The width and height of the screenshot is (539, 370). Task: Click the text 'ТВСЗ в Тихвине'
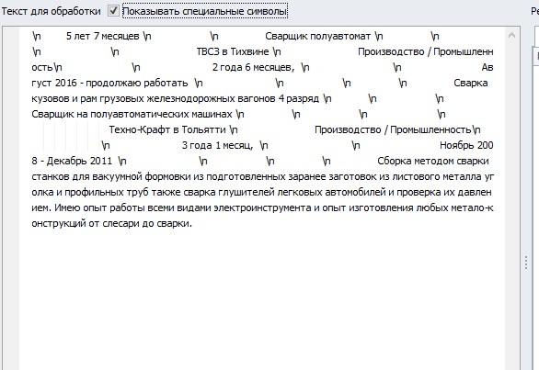coord(233,51)
